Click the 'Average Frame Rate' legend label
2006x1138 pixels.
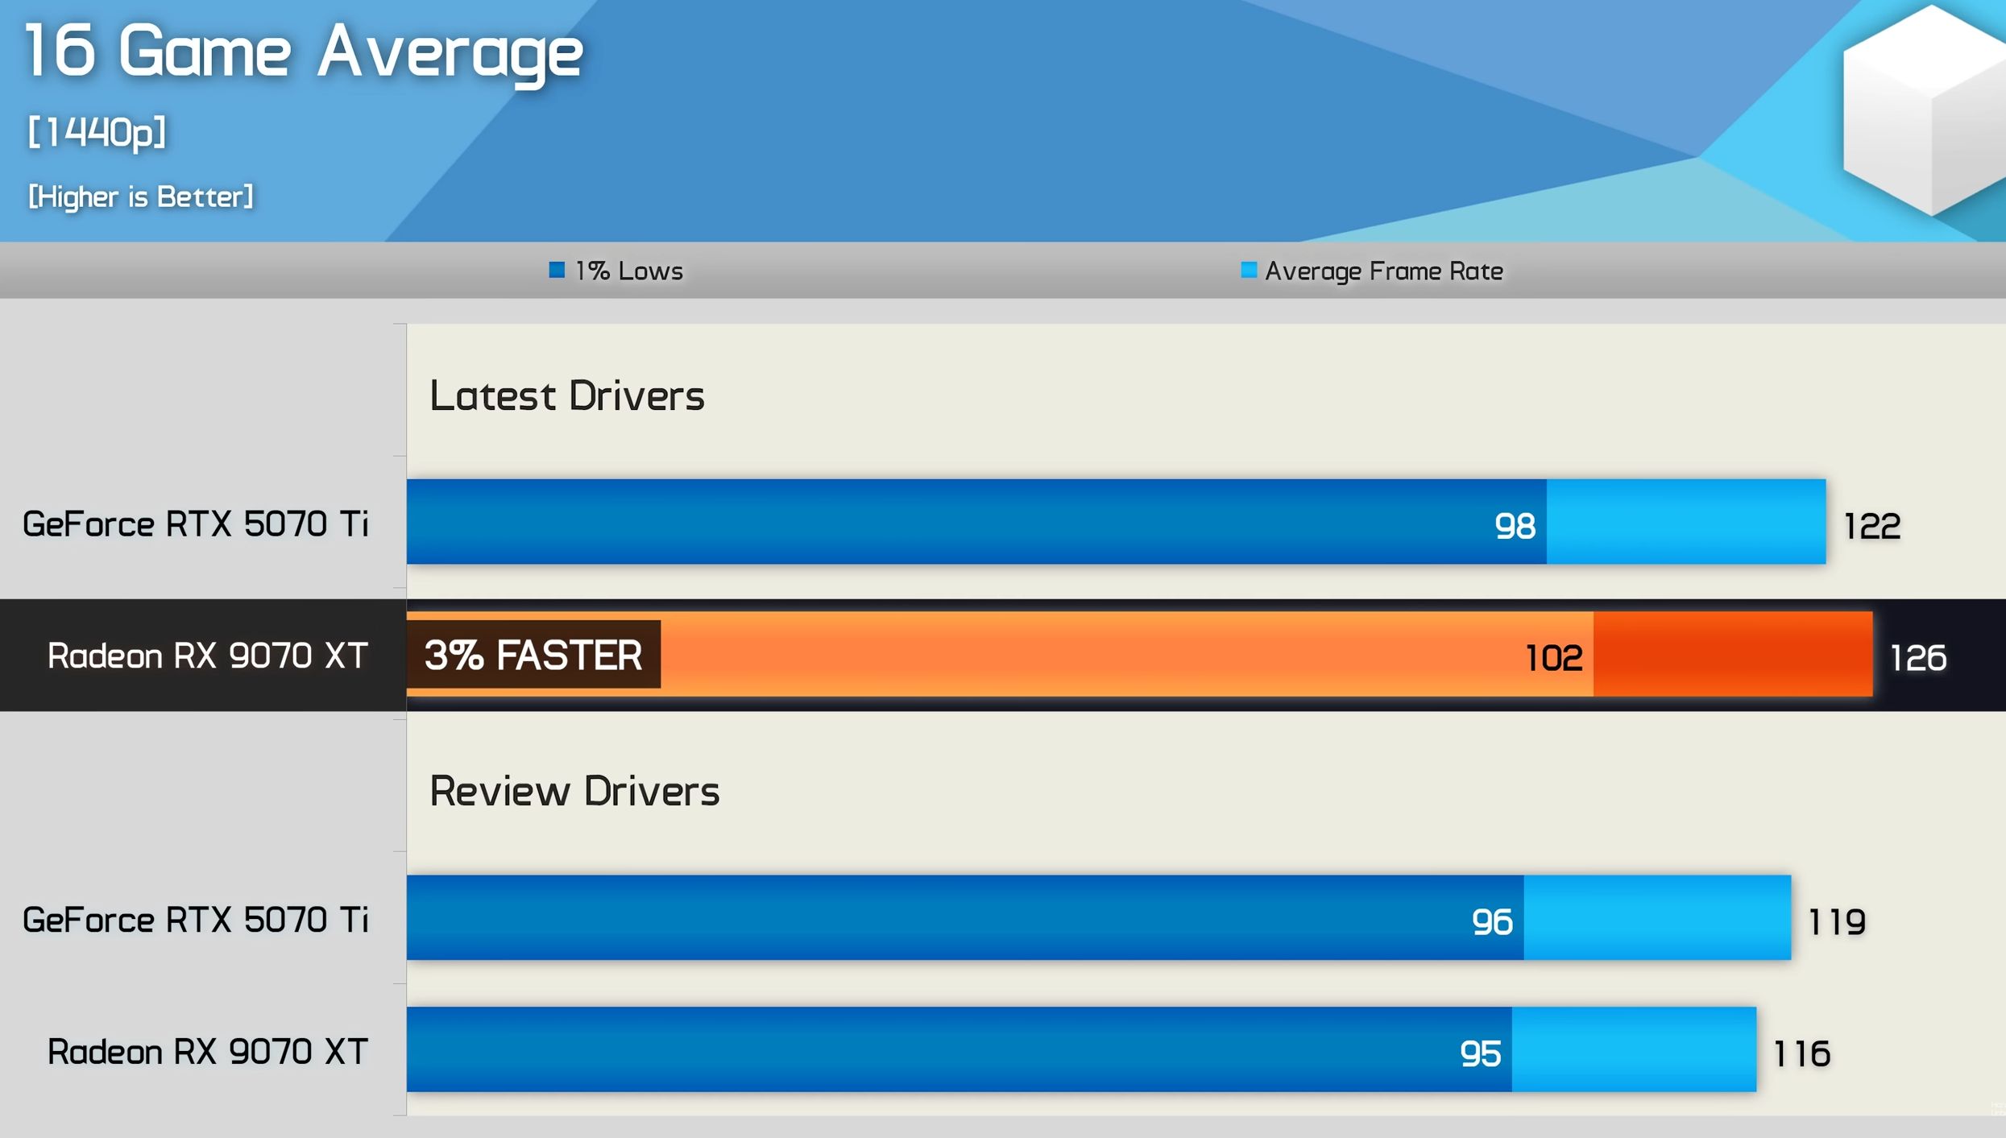(1384, 271)
